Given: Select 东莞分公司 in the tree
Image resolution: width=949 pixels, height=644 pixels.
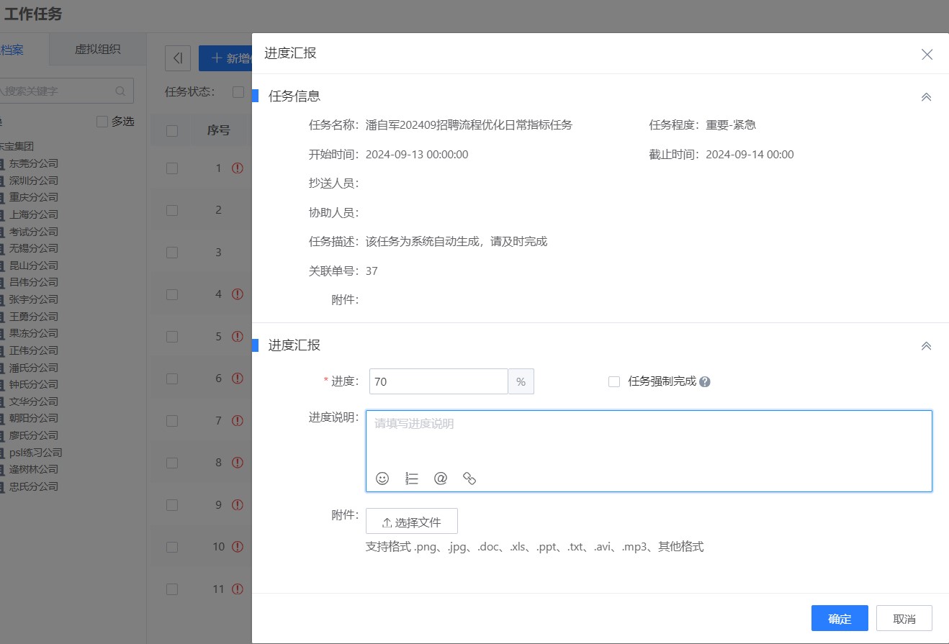Looking at the screenshot, I should pyautogui.click(x=33, y=163).
